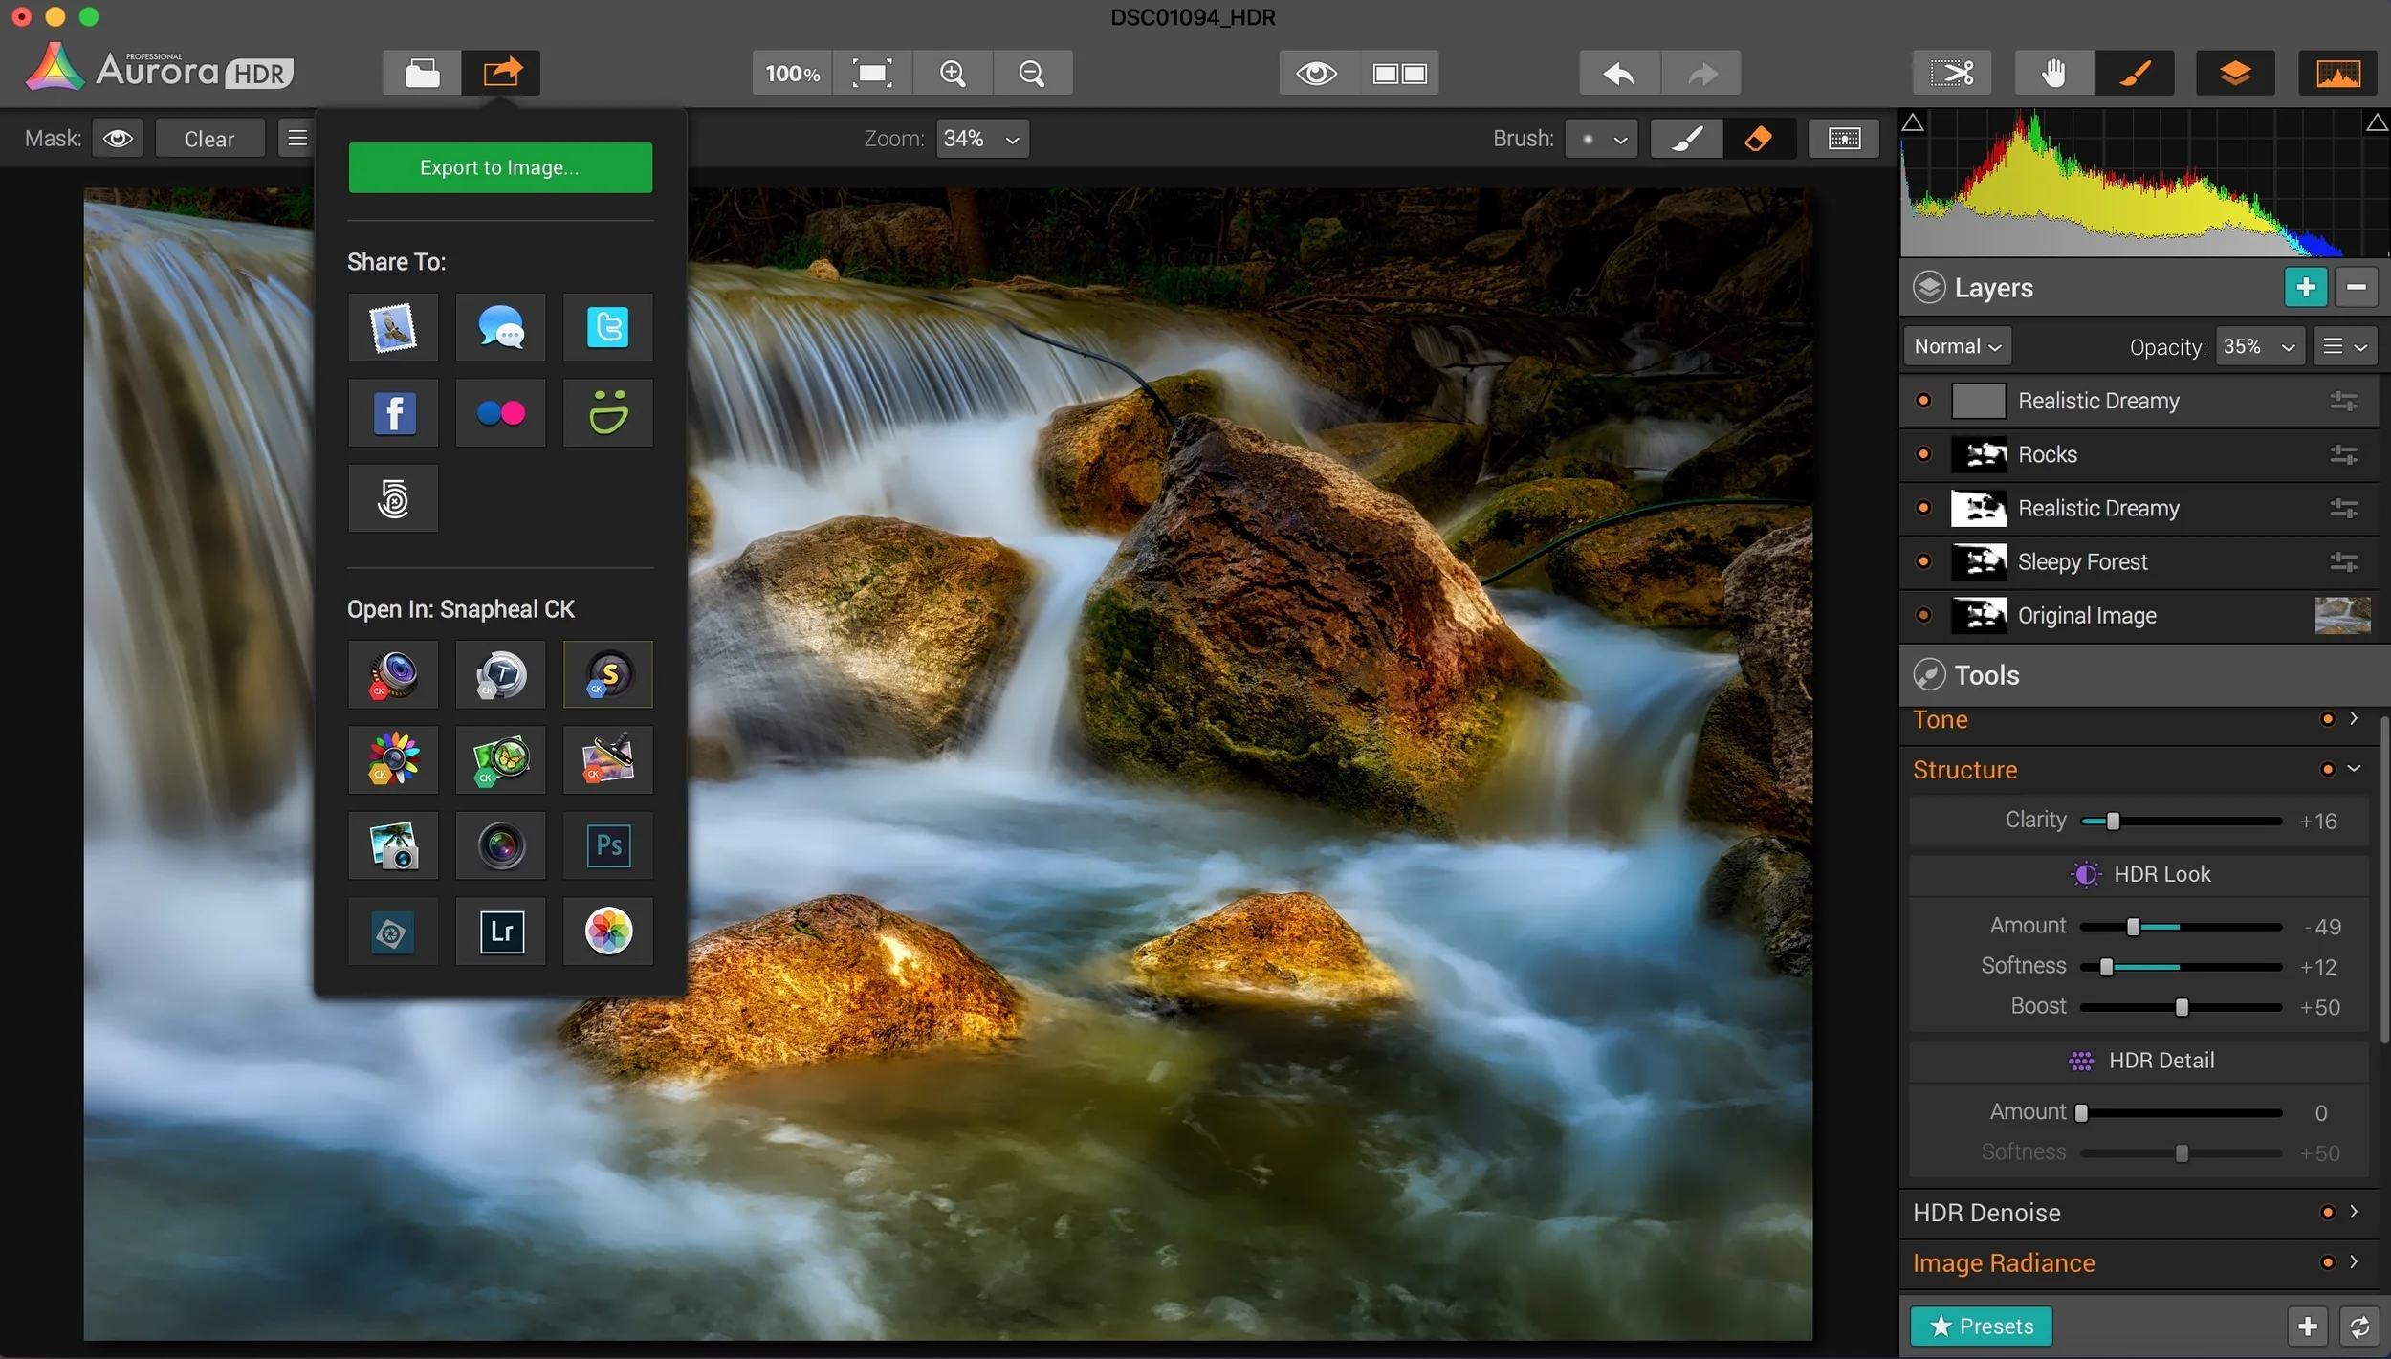Hide the Sleepy Forest layer

pyautogui.click(x=1923, y=561)
